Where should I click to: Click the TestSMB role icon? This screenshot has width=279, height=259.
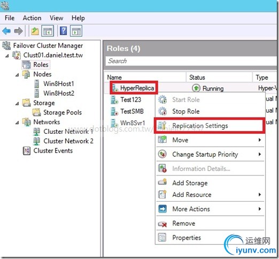click(114, 111)
